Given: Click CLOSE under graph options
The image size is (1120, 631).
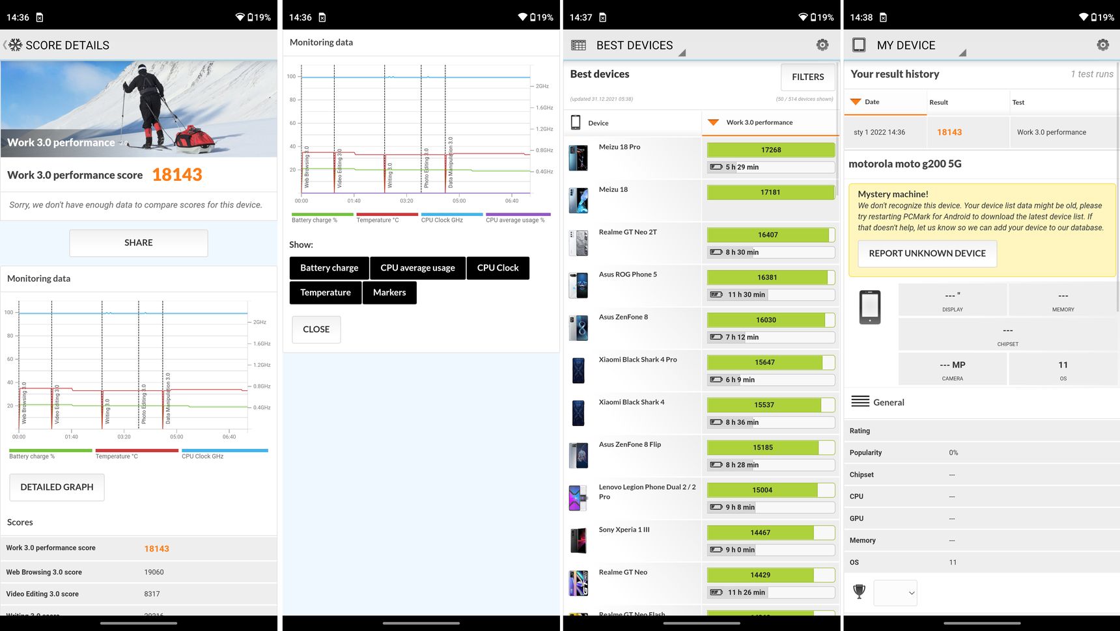Looking at the screenshot, I should [316, 329].
